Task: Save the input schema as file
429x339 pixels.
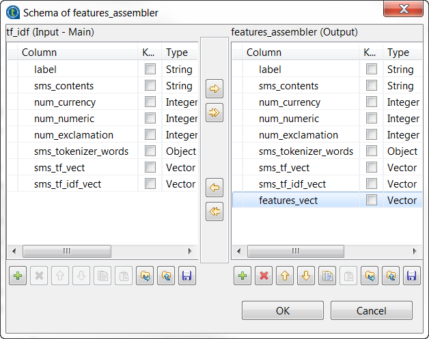Action: click(x=186, y=276)
